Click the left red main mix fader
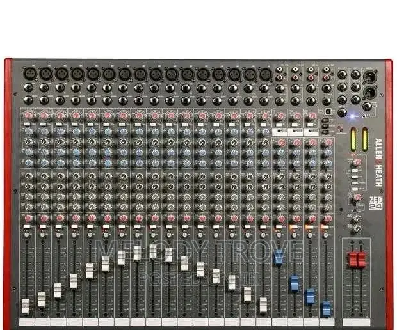 point(352,260)
